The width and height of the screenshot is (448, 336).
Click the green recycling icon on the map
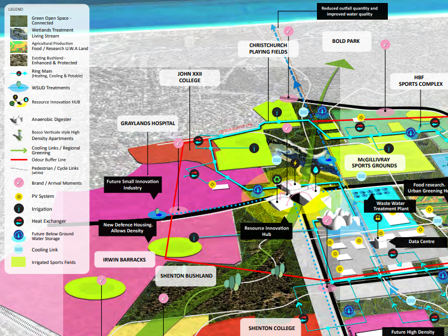pos(277,179)
